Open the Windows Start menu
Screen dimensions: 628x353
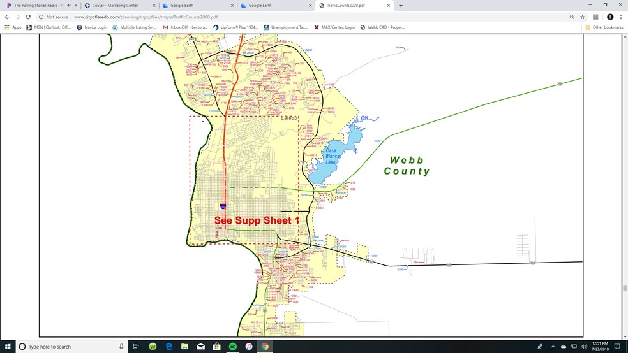coord(7,347)
